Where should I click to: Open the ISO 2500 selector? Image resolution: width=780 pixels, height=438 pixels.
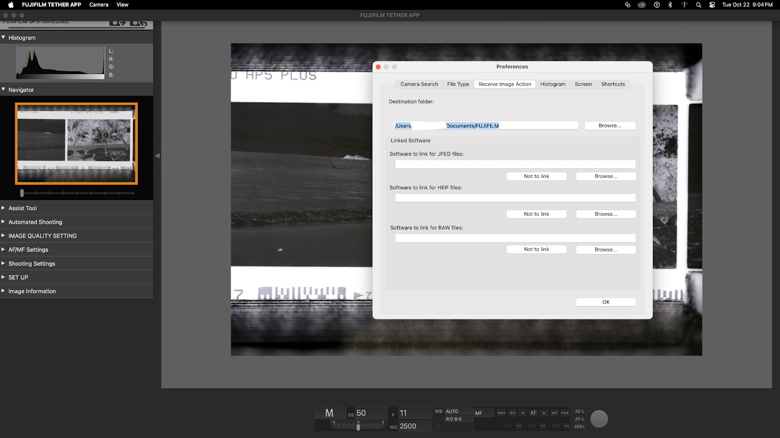(414, 426)
